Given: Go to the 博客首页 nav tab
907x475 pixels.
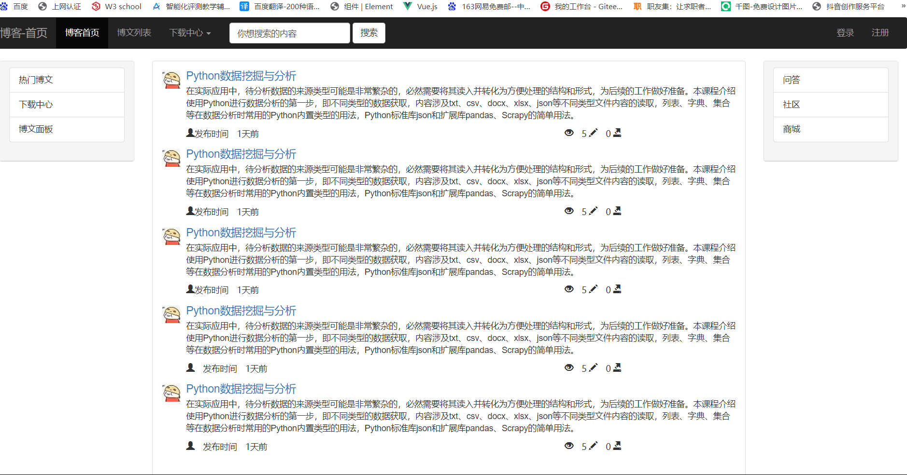Looking at the screenshot, I should pos(82,33).
